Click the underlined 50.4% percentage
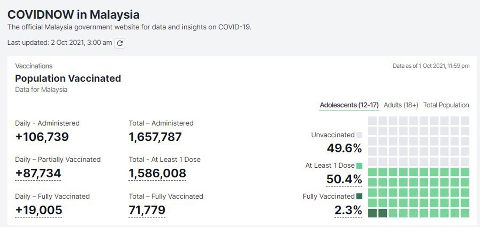This screenshot has height=227, width=480. [344, 179]
